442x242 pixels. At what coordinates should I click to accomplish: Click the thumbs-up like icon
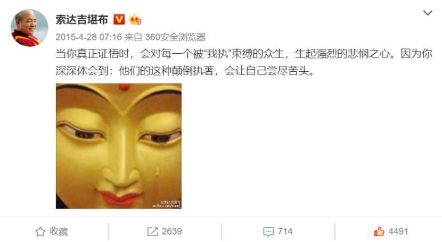click(379, 231)
